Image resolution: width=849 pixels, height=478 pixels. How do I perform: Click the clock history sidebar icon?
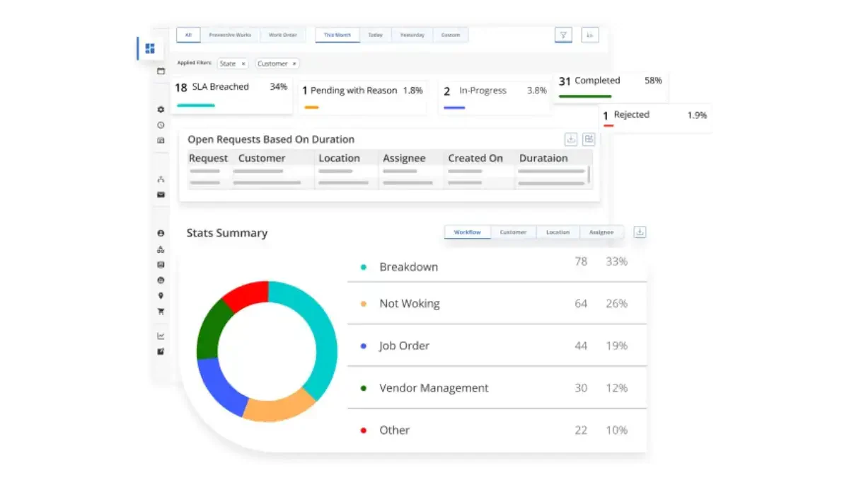[x=161, y=125]
